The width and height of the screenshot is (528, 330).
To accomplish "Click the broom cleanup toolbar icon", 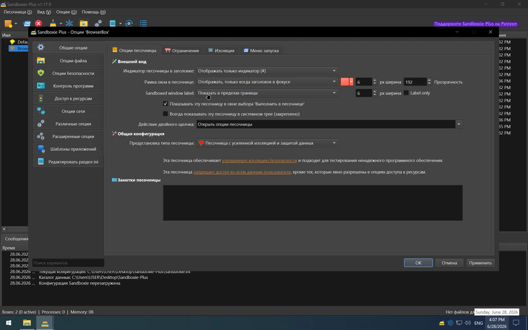I will 53,23.
